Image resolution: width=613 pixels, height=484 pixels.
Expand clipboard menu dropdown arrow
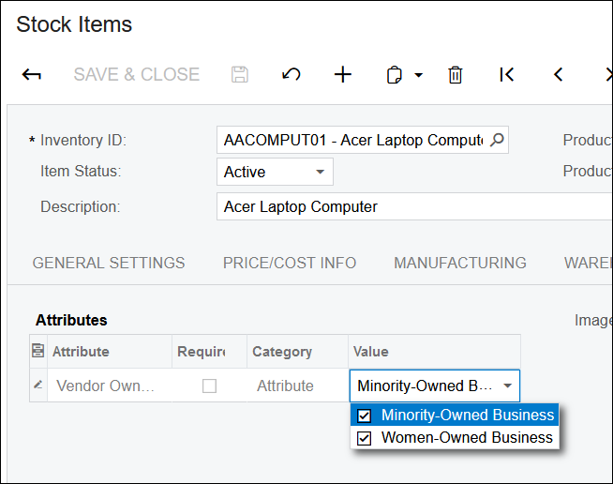click(x=418, y=75)
